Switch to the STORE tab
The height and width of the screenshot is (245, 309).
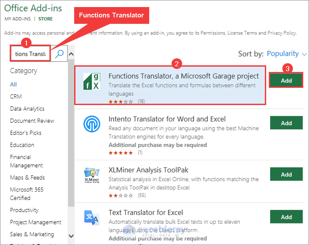45,19
